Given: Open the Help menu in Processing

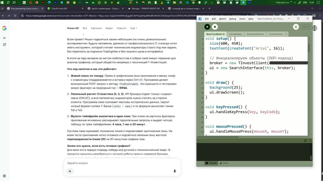Looking at the screenshot, I should pos(251,19).
